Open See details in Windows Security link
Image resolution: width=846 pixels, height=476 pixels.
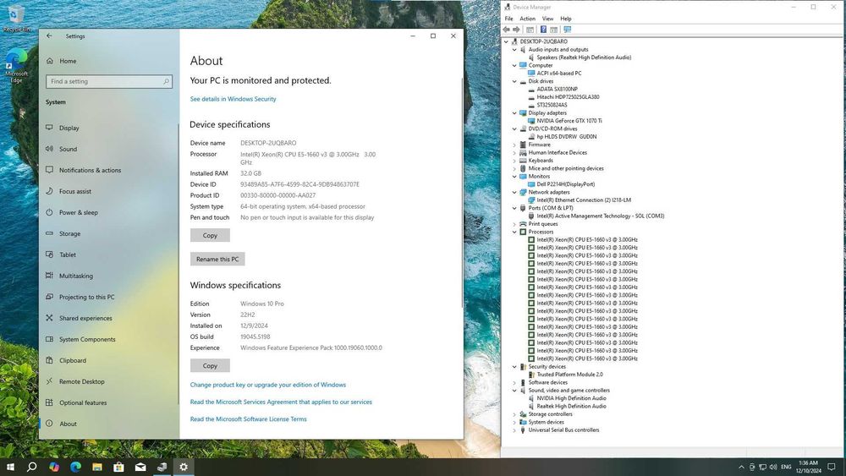[x=233, y=99]
